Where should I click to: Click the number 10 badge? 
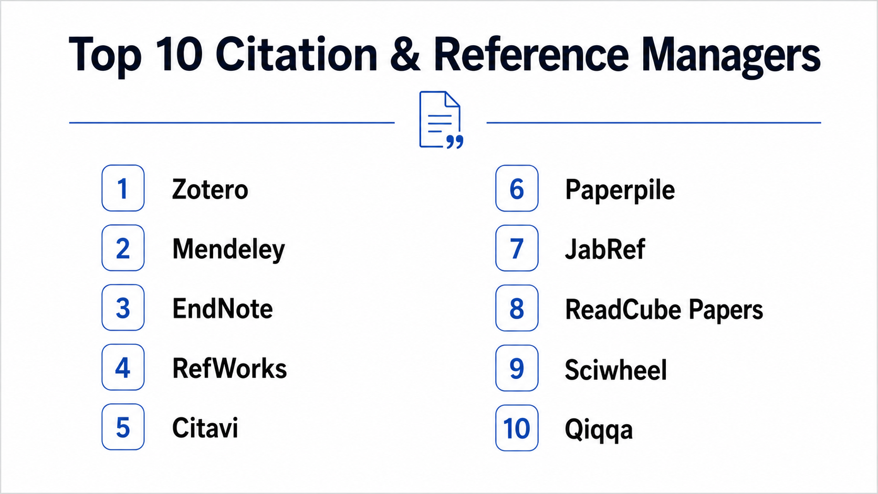(x=517, y=428)
